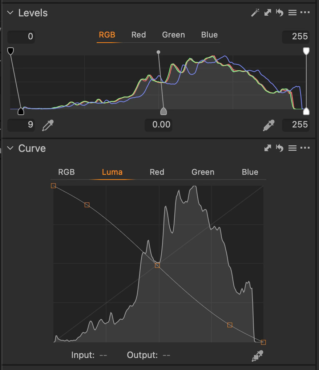Switch to the Red channel in Levels

click(x=139, y=35)
